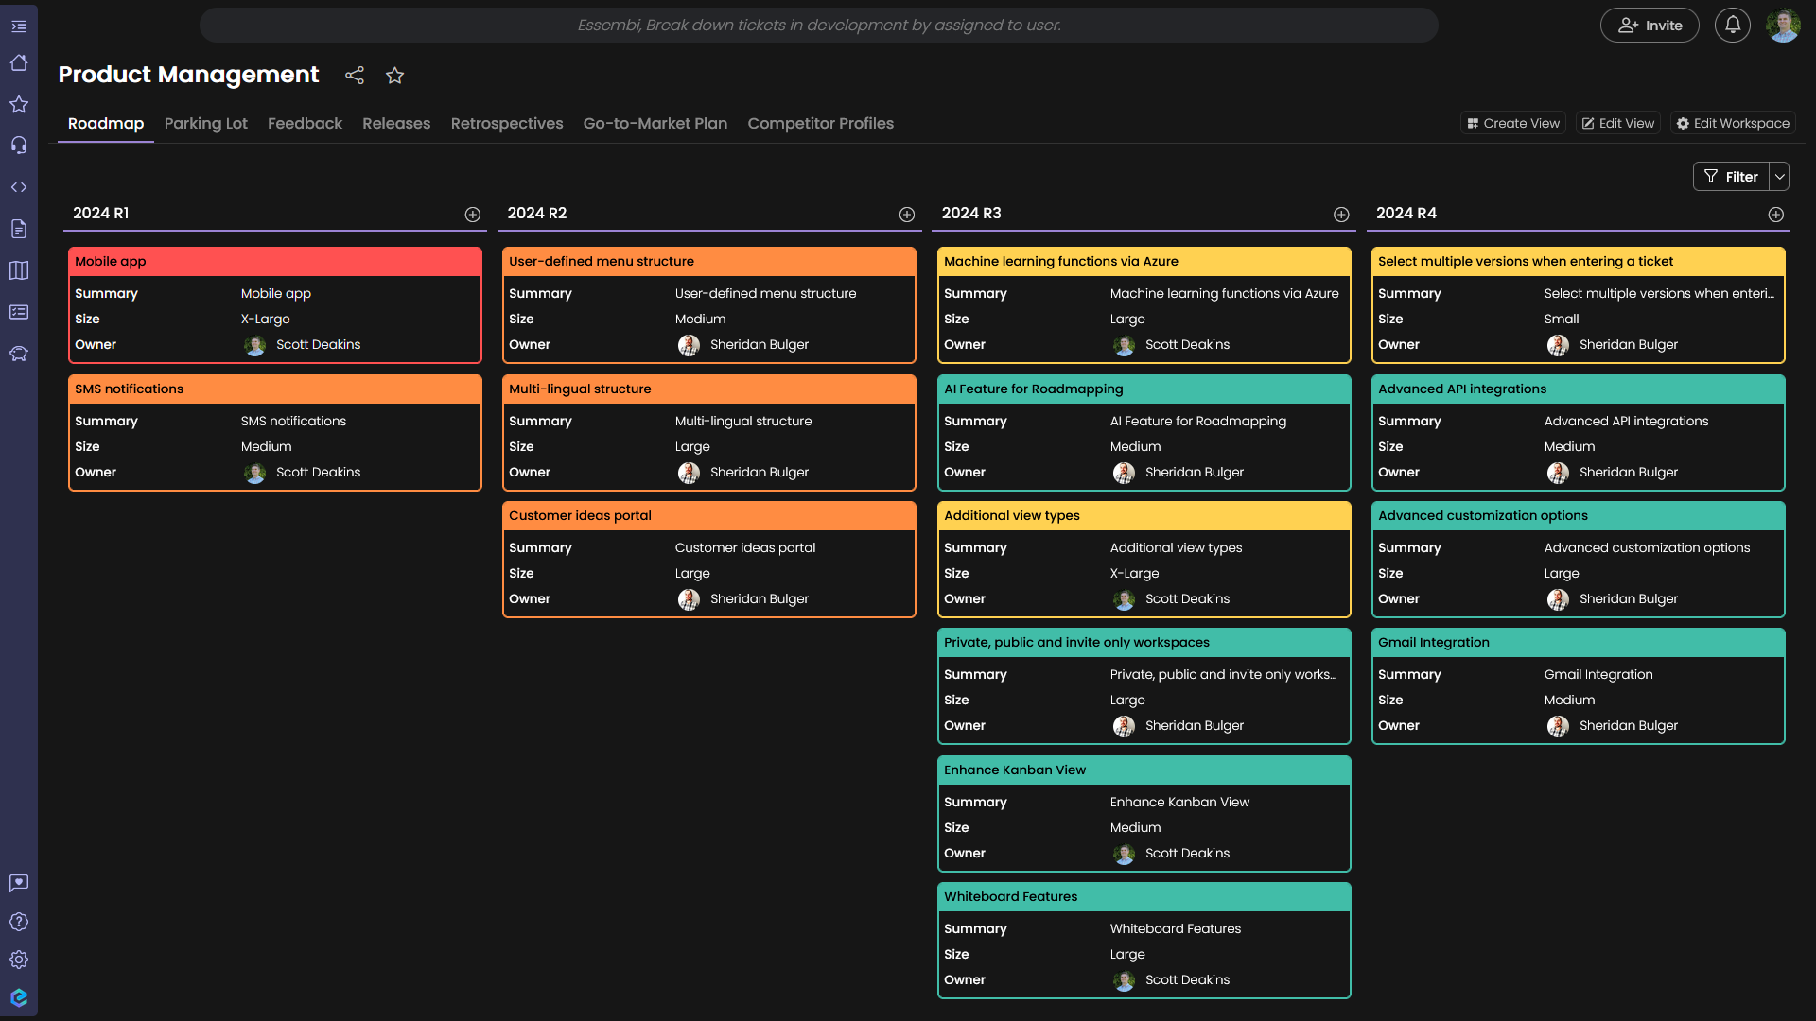Image resolution: width=1816 pixels, height=1021 pixels.
Task: Click the Essembi prompt search field
Action: (x=818, y=26)
